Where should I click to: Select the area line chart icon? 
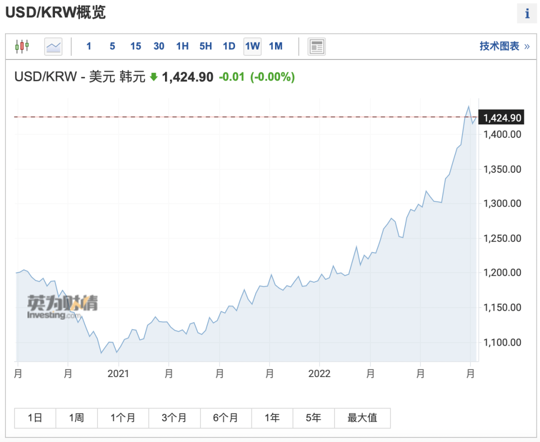pos(53,46)
